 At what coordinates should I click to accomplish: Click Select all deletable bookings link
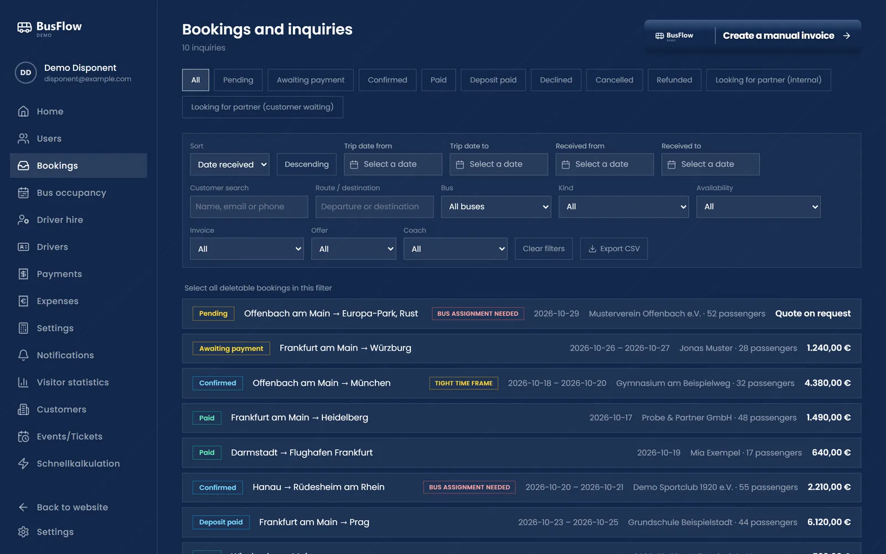coord(258,288)
